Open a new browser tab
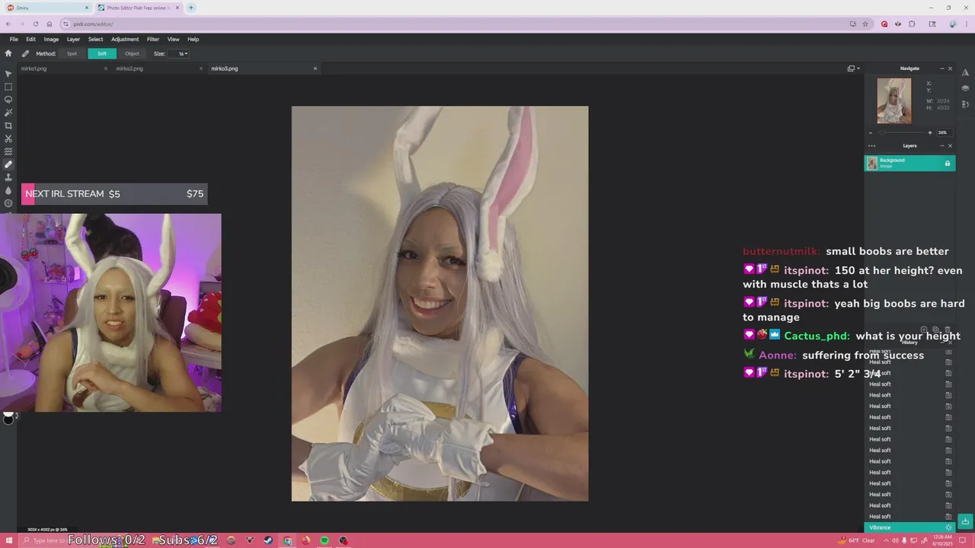Screen dimensions: 975x548 pyautogui.click(x=191, y=8)
